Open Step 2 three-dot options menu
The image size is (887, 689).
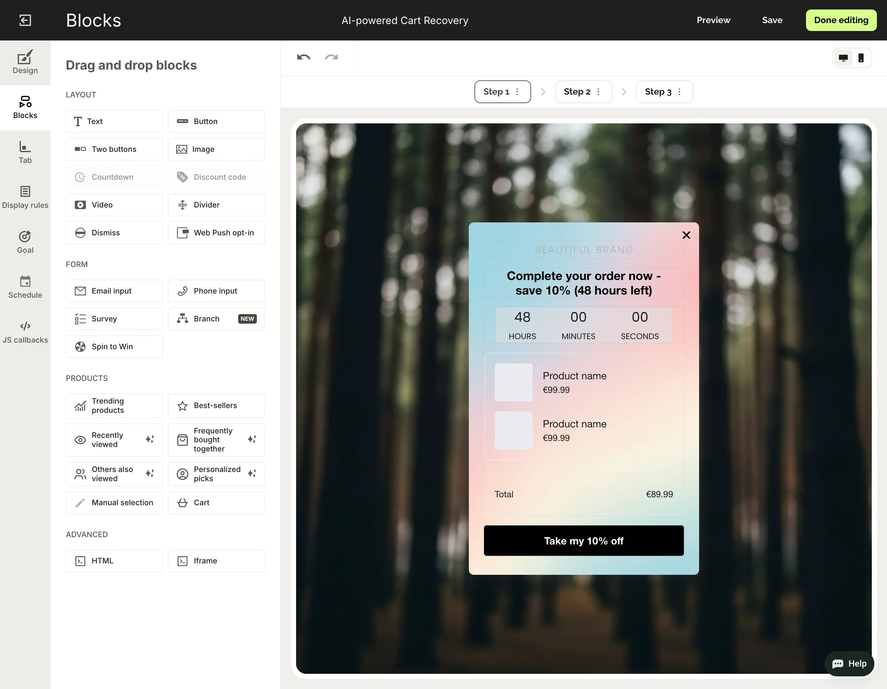point(598,92)
